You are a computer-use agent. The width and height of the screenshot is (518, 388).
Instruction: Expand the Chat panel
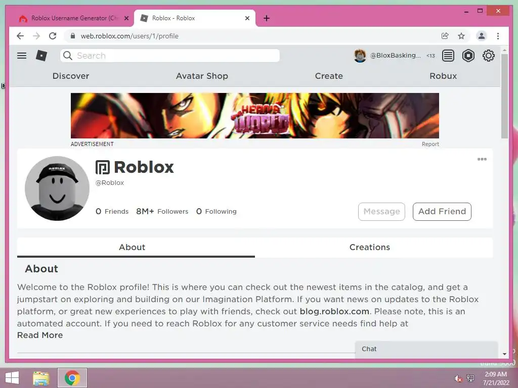[426, 349]
